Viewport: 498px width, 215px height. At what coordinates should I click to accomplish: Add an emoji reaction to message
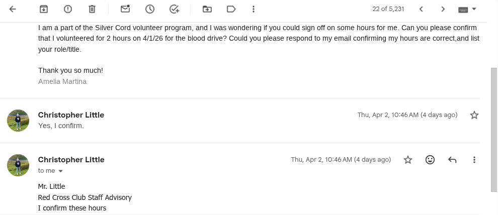tap(430, 160)
